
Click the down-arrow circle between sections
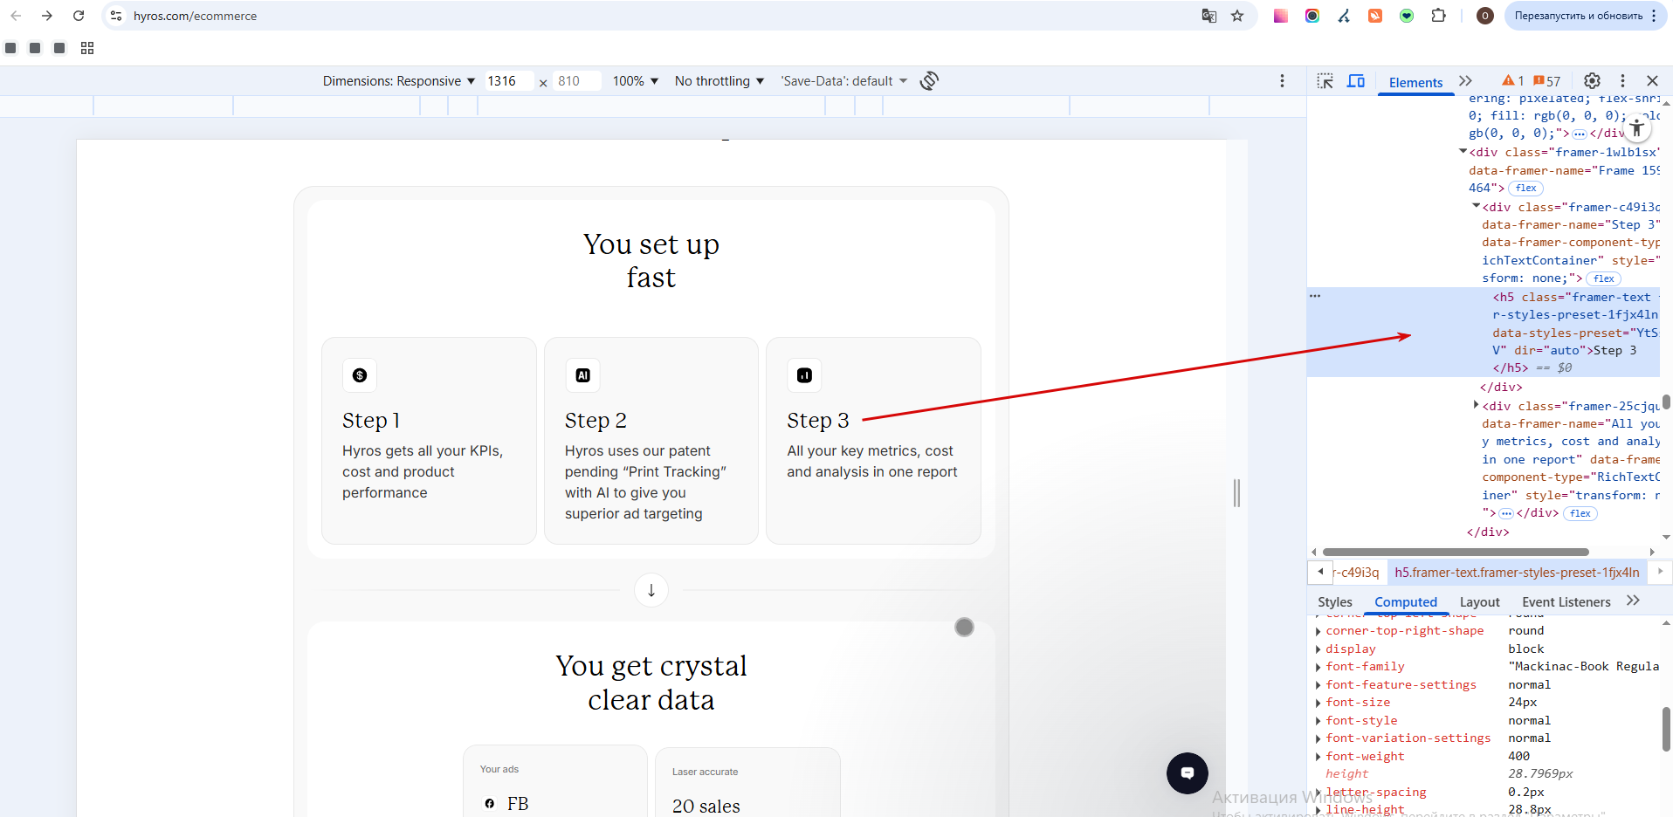click(x=651, y=590)
